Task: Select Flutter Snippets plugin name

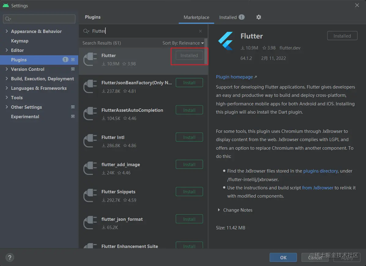Action: (118, 191)
